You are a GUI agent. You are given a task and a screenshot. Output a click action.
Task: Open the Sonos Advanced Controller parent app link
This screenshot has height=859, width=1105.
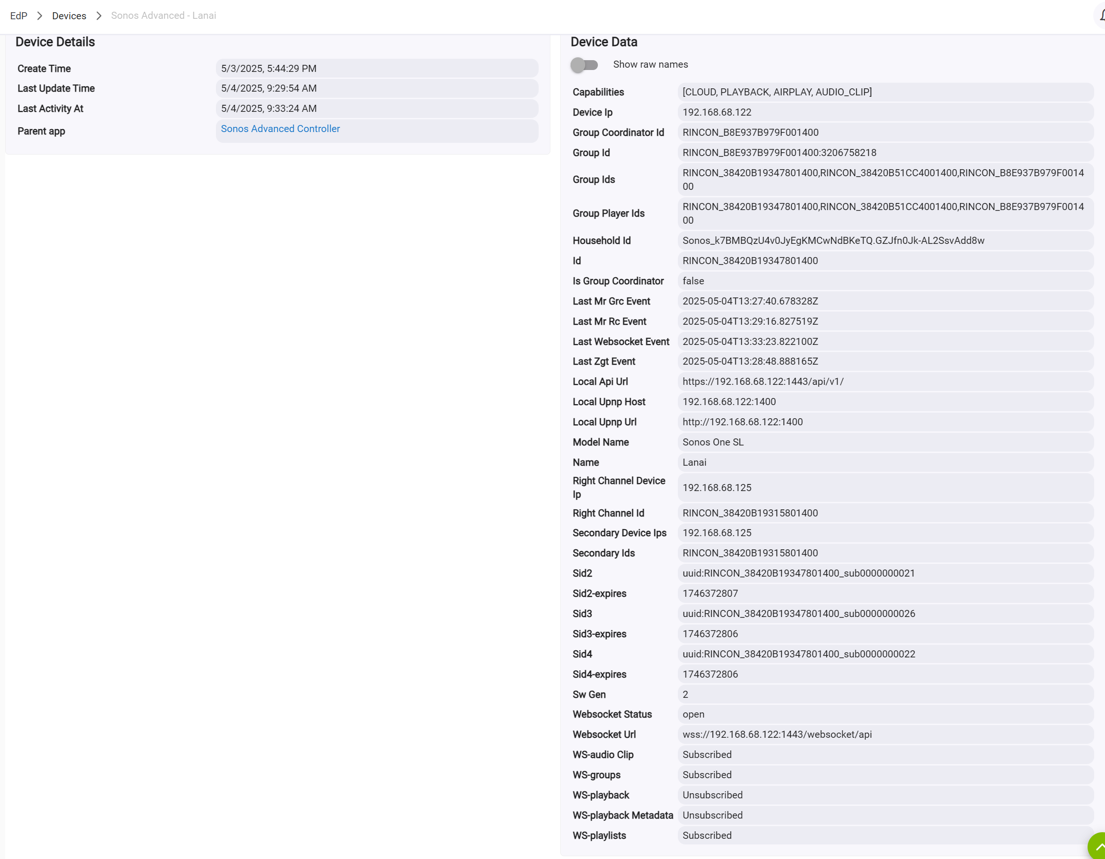pos(280,129)
